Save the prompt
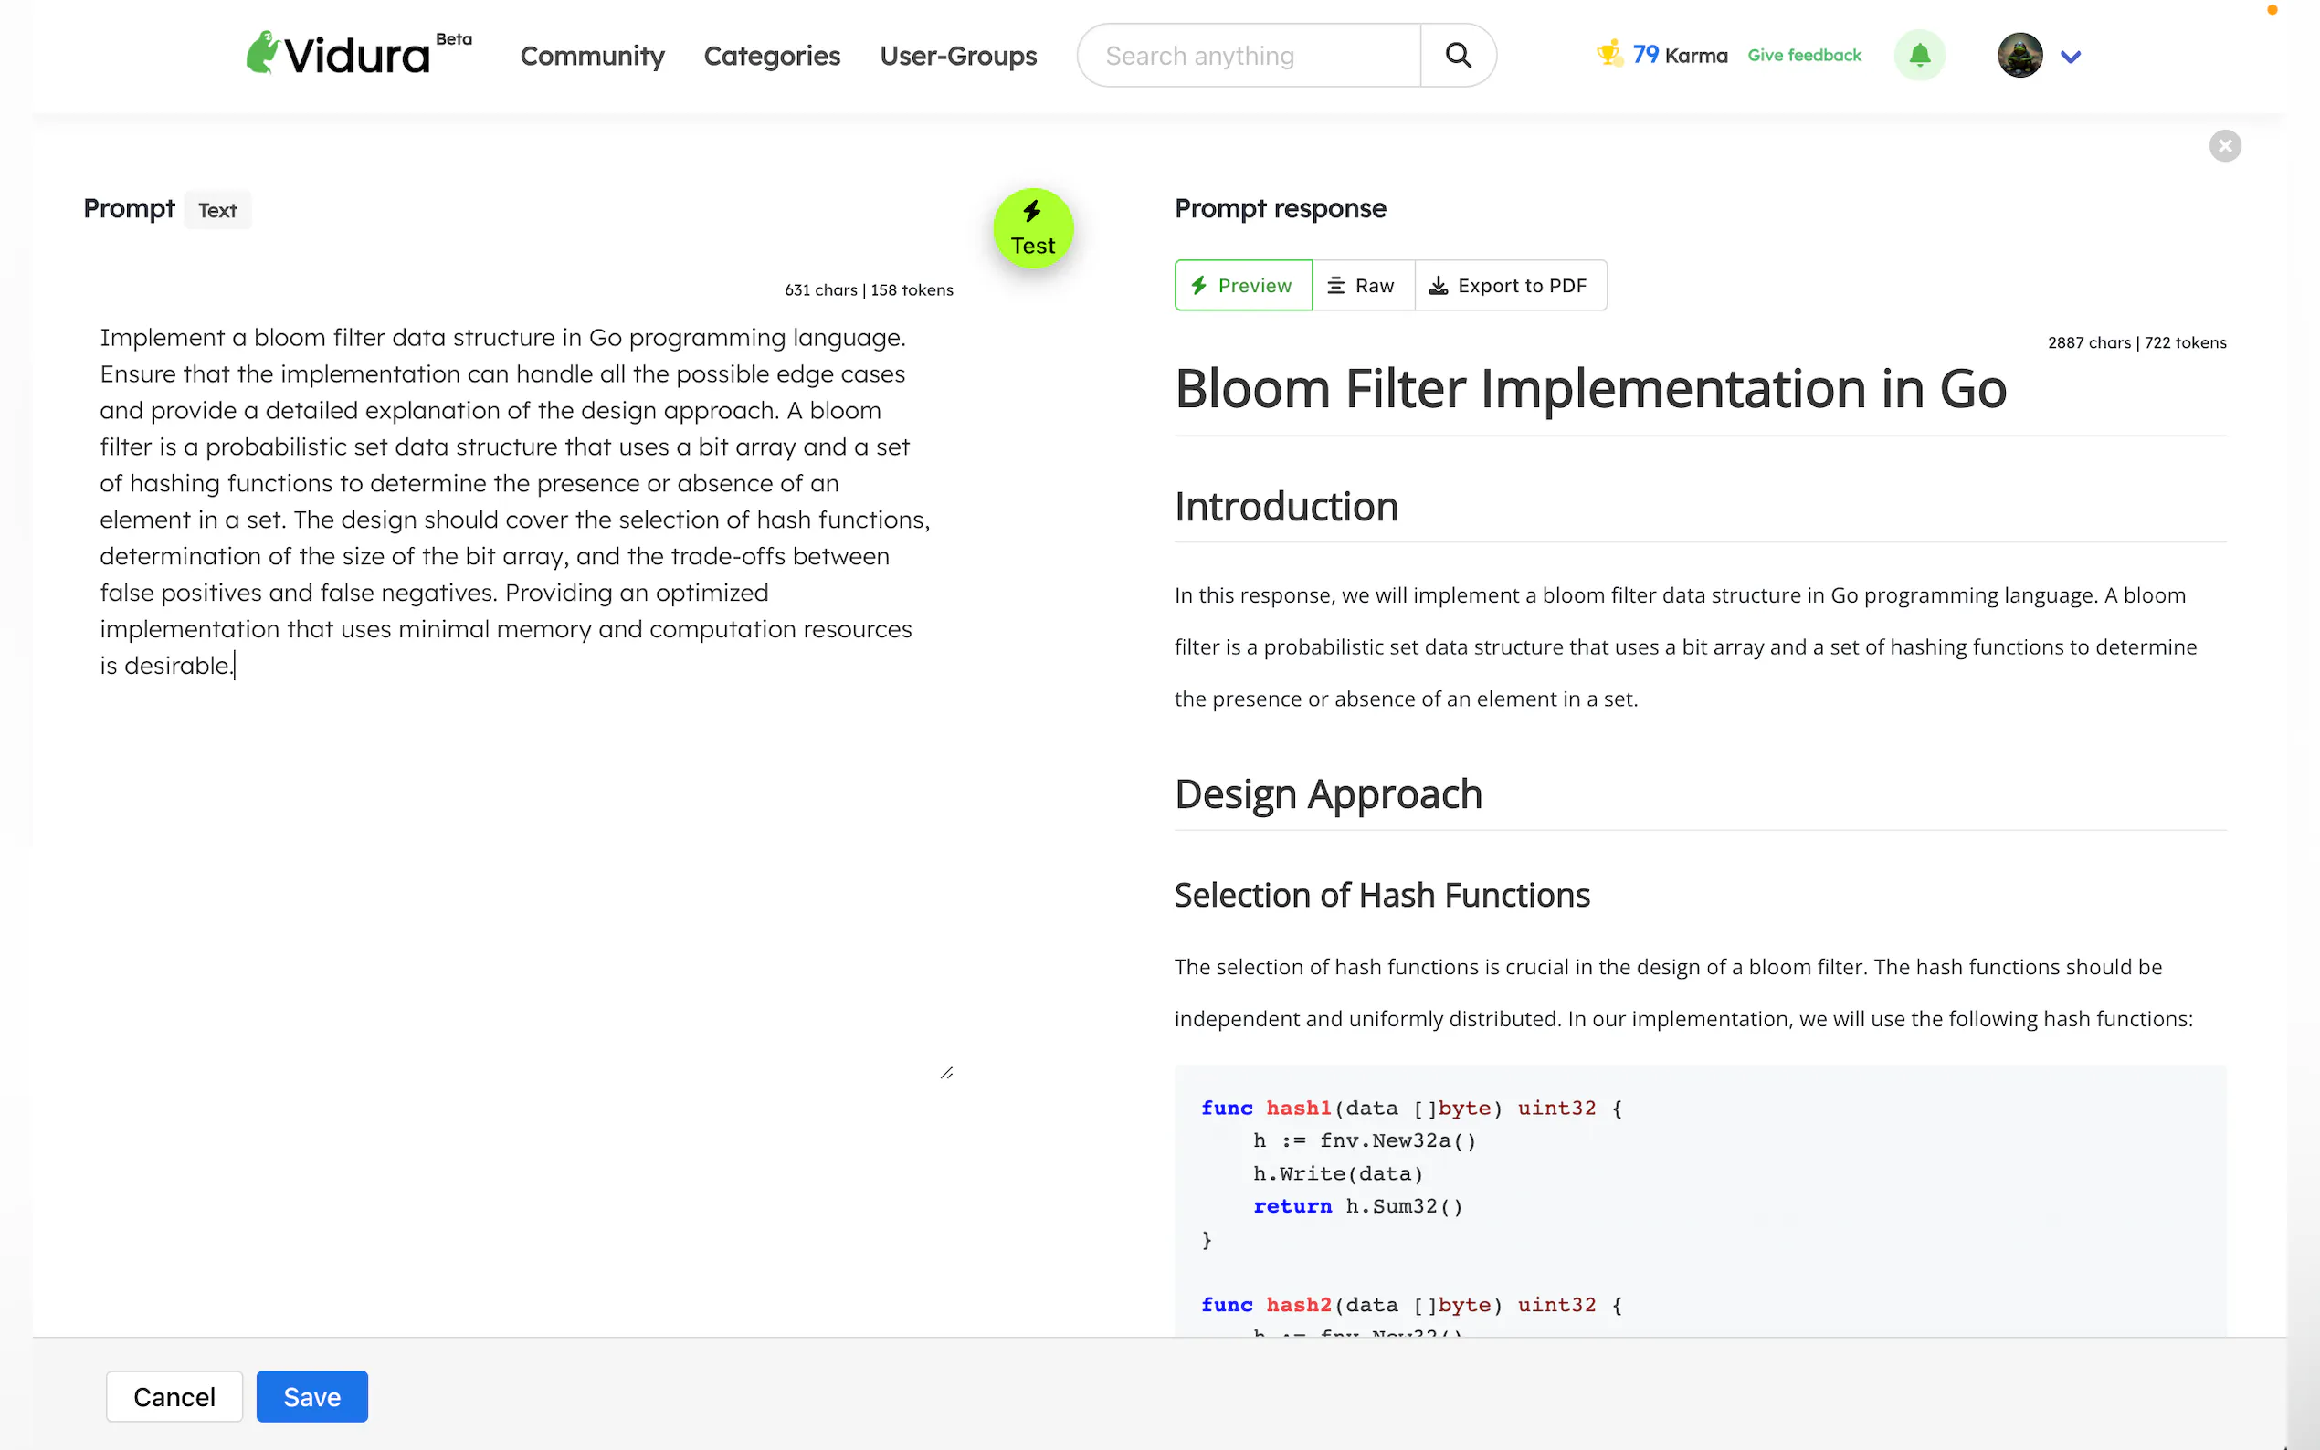The height and width of the screenshot is (1450, 2320). [x=311, y=1395]
